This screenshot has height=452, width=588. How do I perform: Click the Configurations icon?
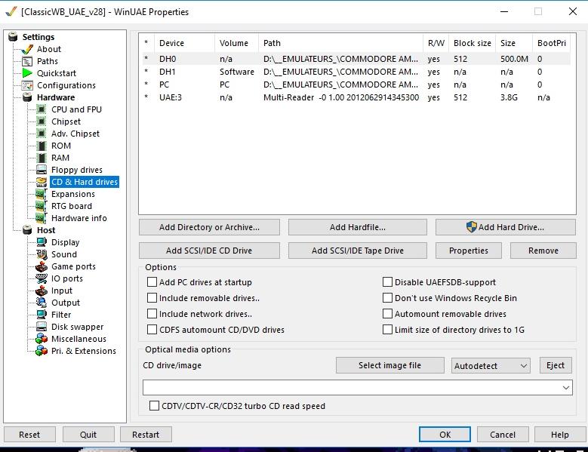point(27,85)
